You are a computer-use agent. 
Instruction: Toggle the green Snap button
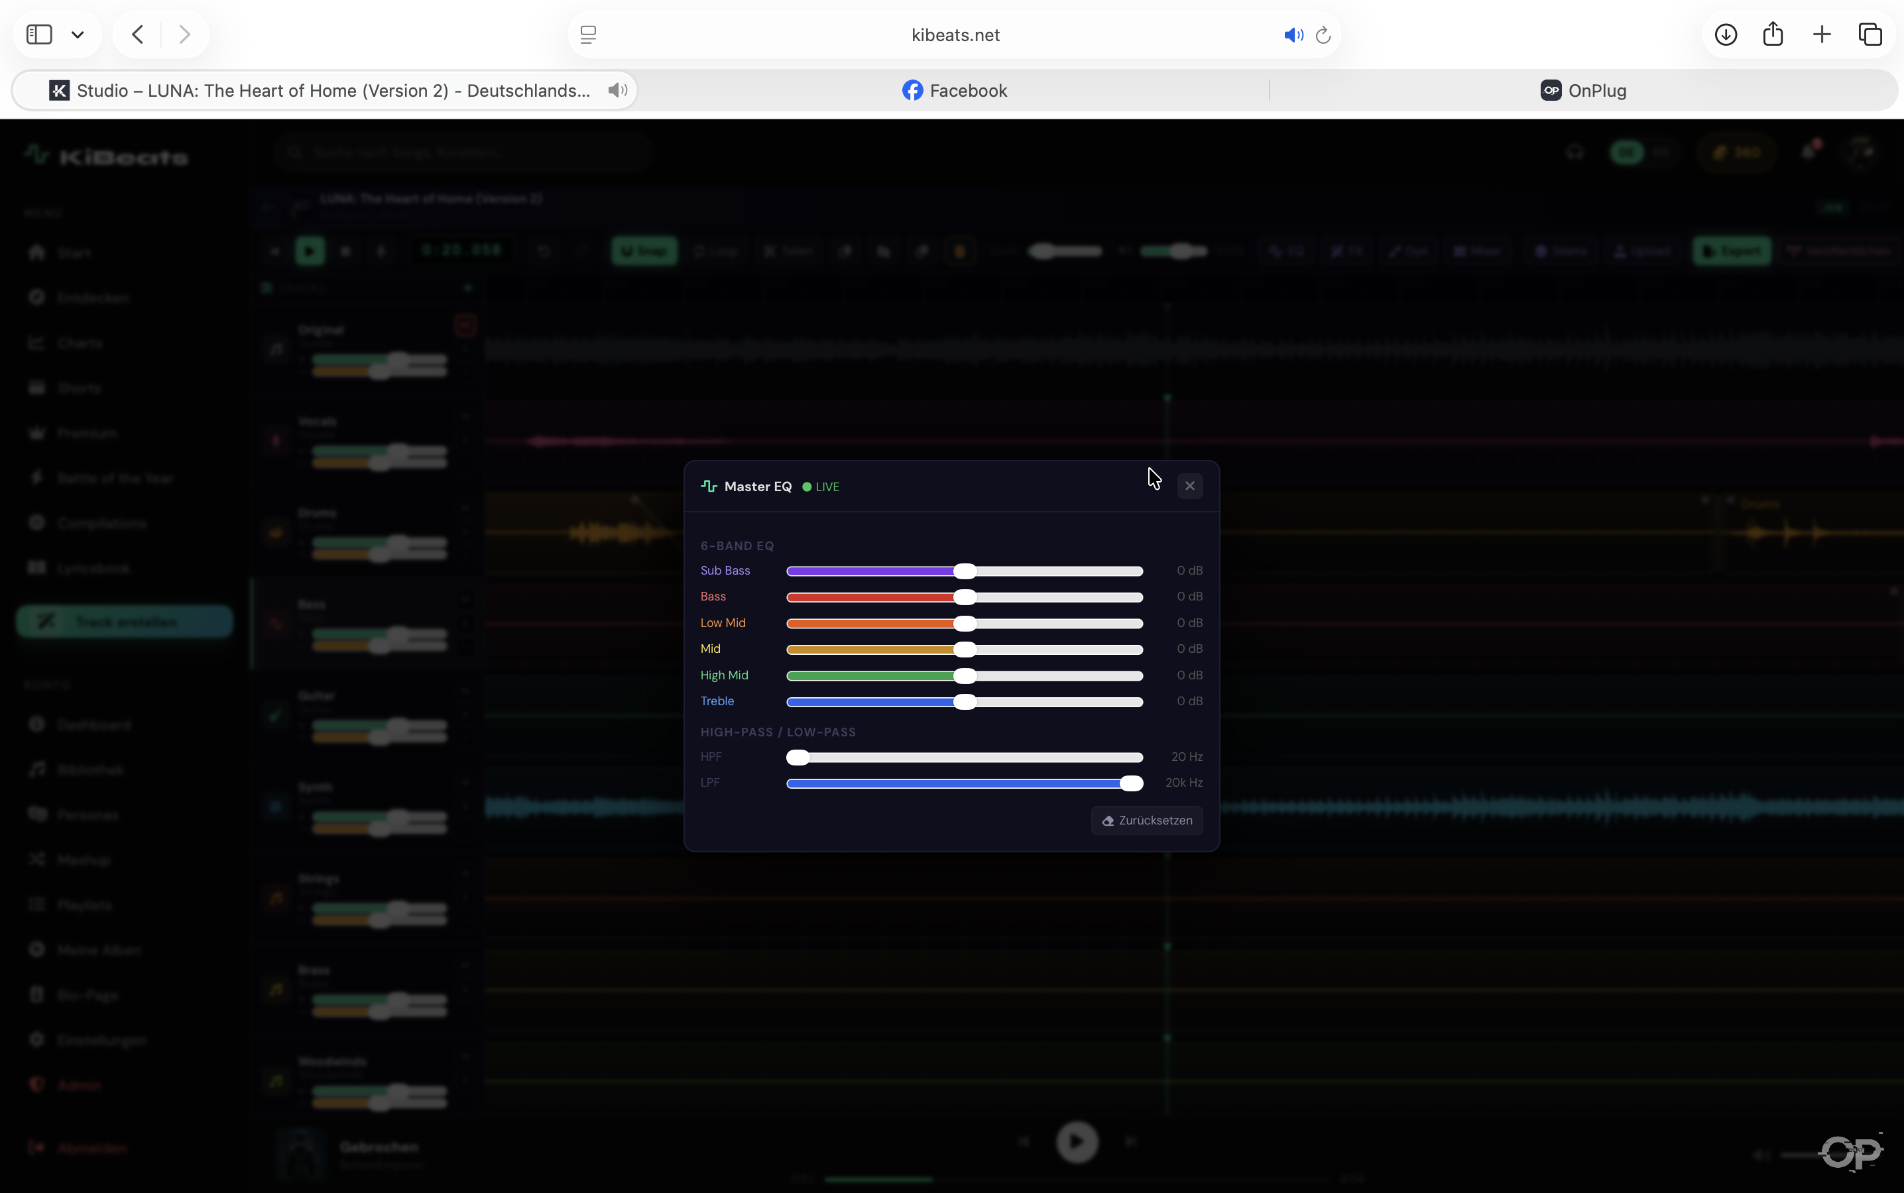tap(644, 252)
